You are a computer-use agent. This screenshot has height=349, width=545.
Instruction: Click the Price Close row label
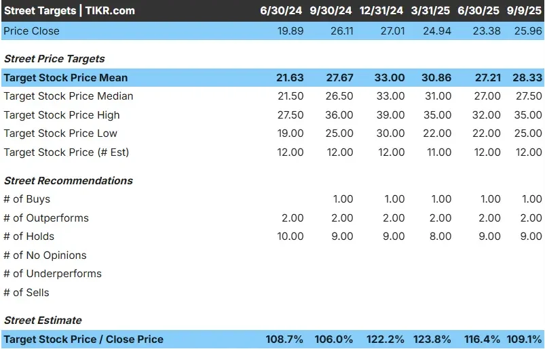32,31
